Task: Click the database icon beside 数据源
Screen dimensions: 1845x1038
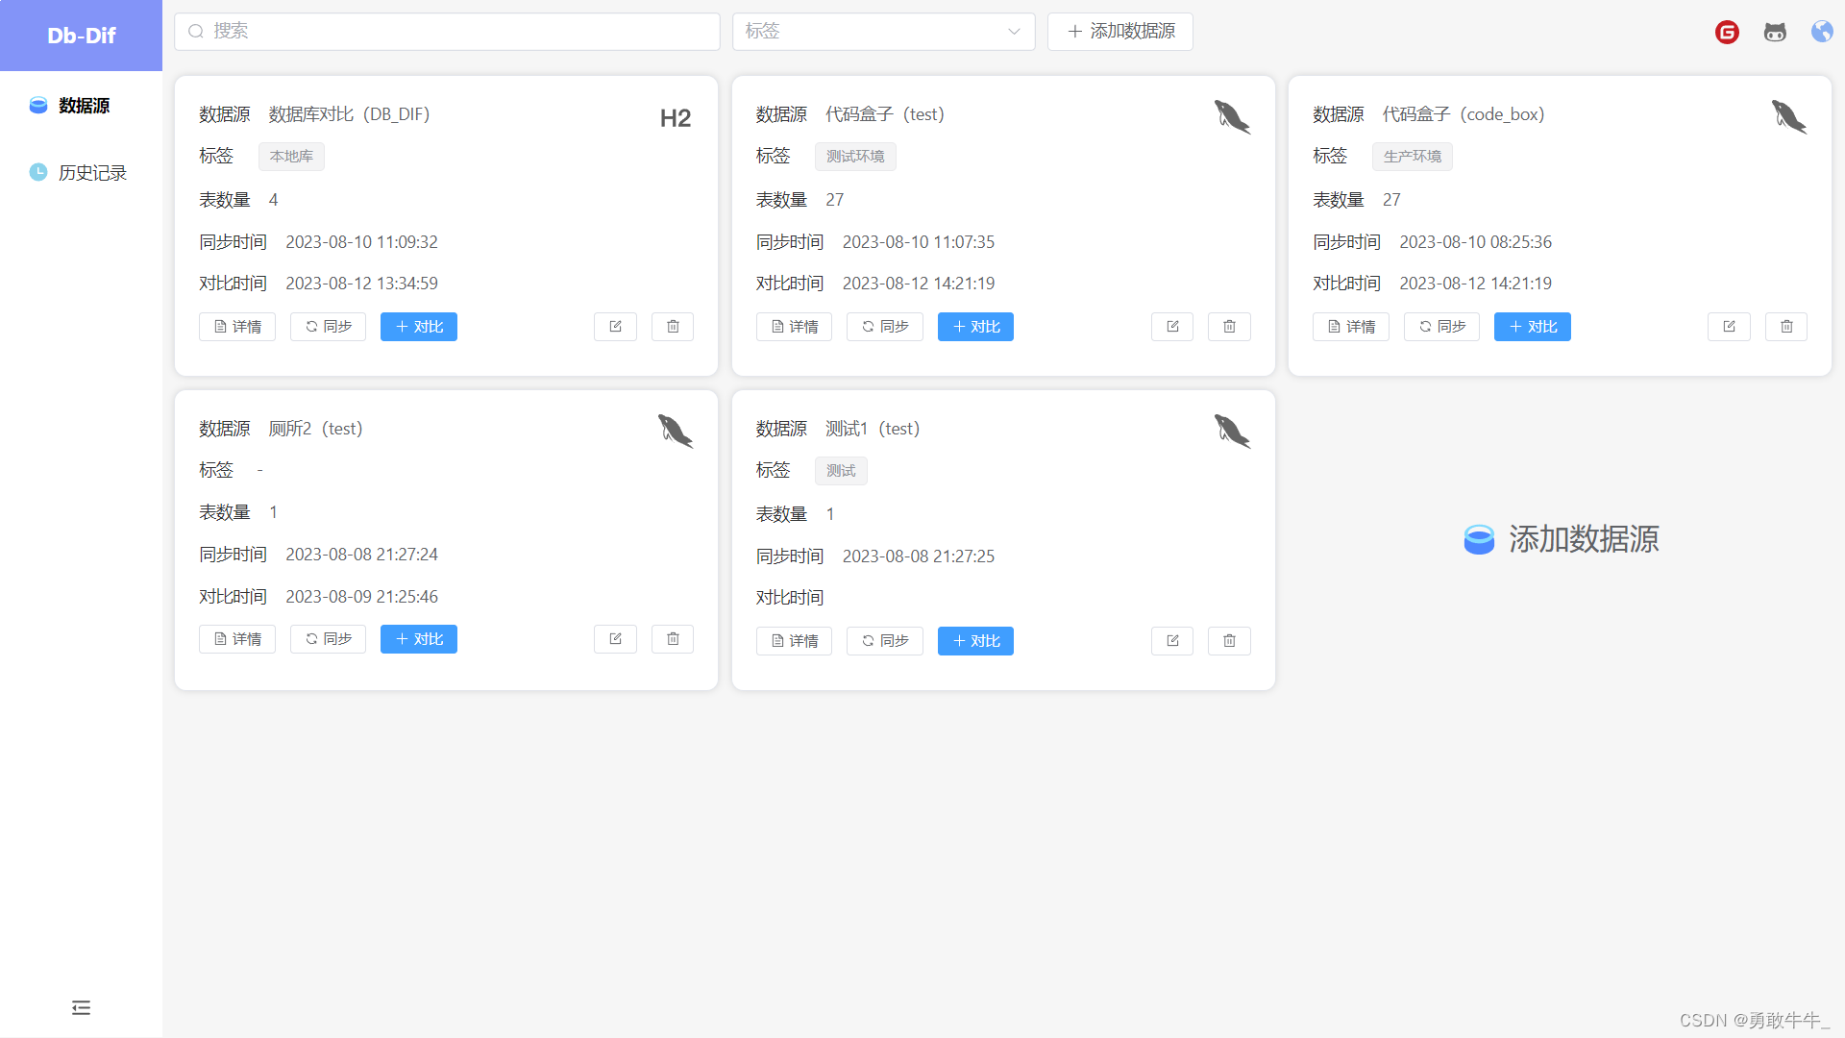Action: (37, 106)
